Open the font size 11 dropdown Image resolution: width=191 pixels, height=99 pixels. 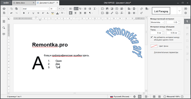coord(56,9)
